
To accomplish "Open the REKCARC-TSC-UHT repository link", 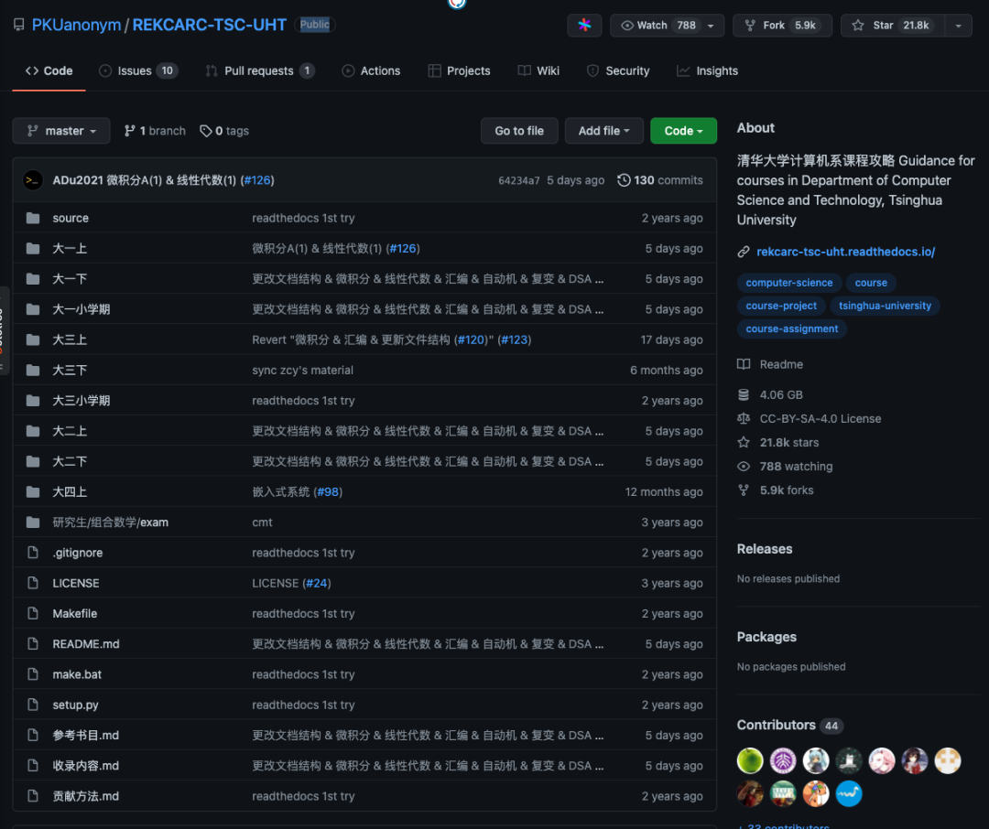I will coord(210,26).
